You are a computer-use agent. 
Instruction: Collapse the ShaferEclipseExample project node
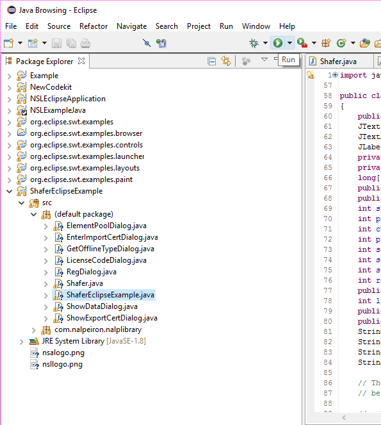pyautogui.click(x=10, y=192)
